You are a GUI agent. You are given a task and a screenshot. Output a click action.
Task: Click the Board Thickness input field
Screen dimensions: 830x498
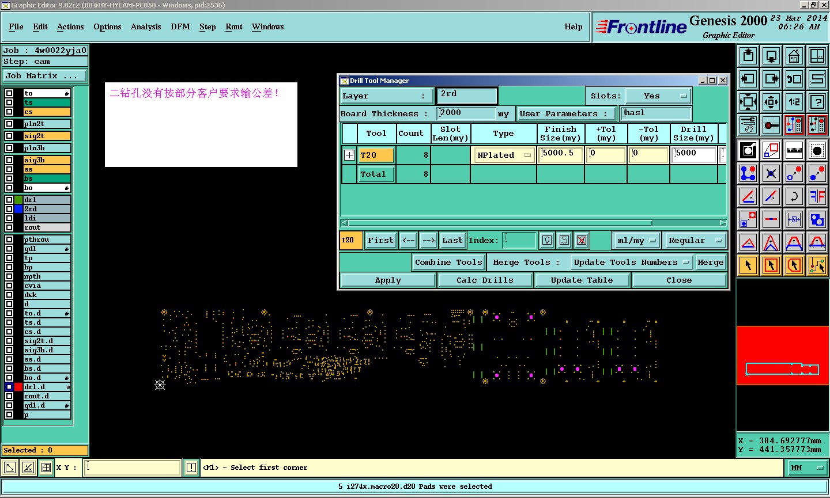pos(467,113)
